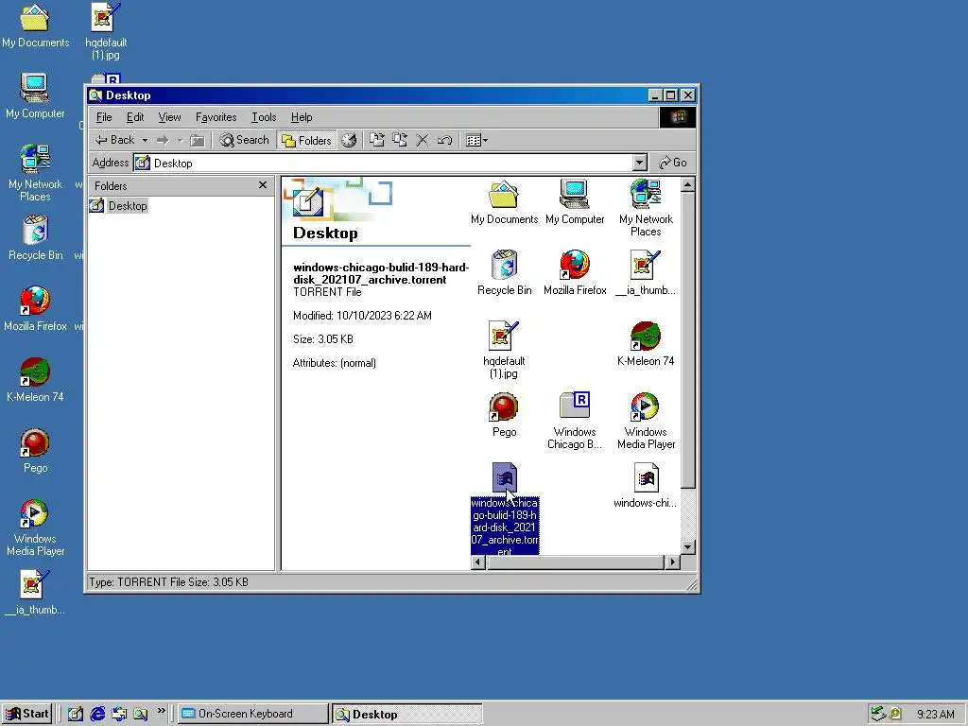This screenshot has height=726, width=968.
Task: Click the Desktop taskbar button
Action: click(406, 714)
